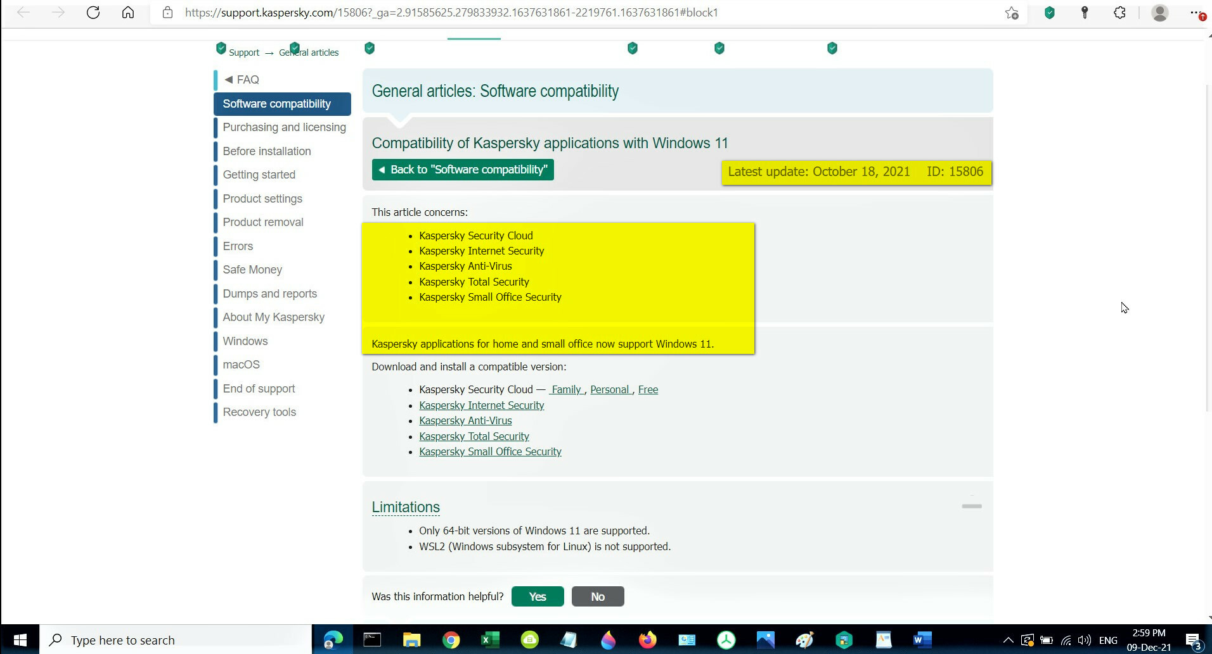Open the Support breadcrumb link
Viewport: 1212px width, 654px height.
point(244,53)
